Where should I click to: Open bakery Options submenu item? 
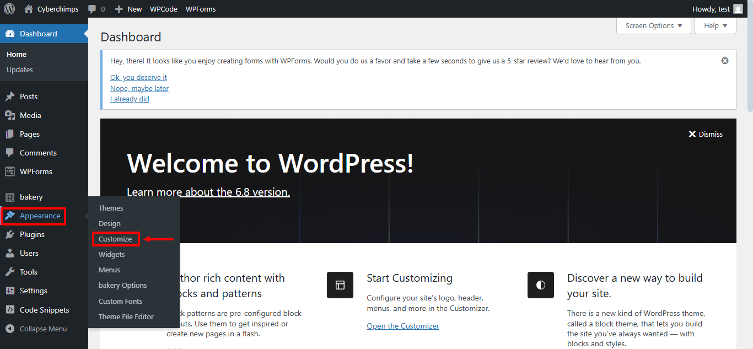(123, 285)
